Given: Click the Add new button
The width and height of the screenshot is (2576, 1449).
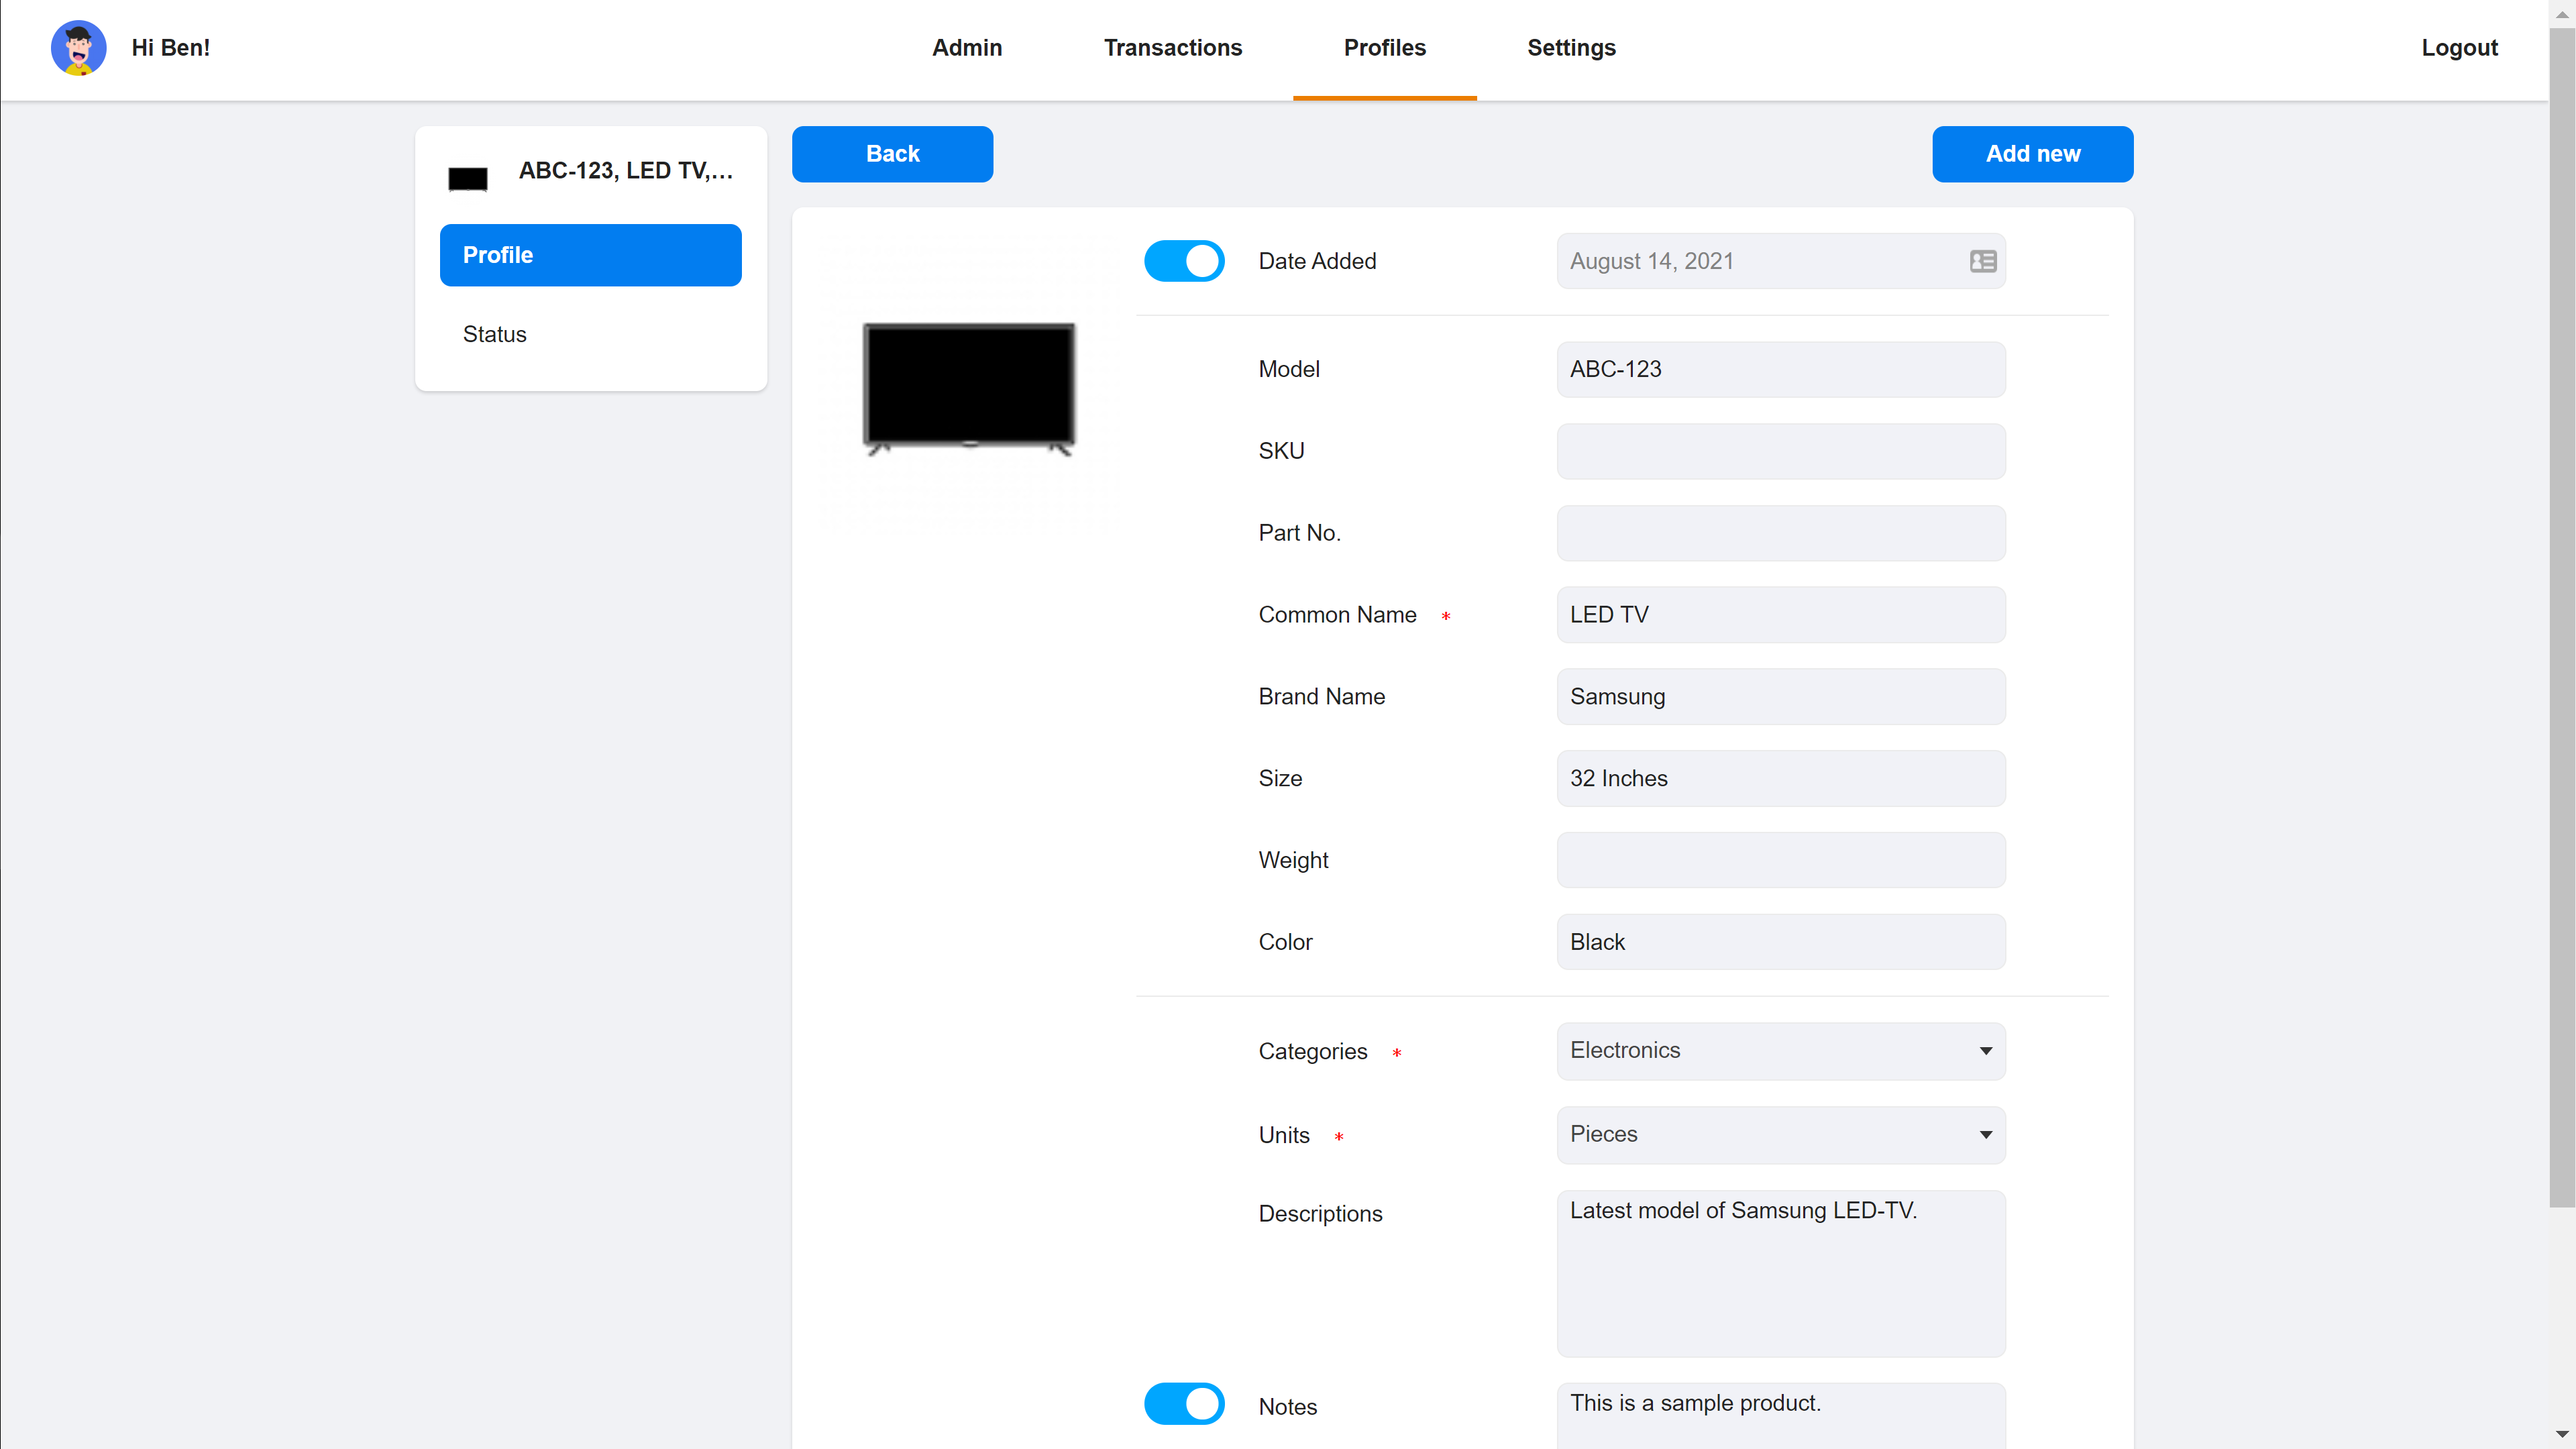Looking at the screenshot, I should pyautogui.click(x=2033, y=154).
